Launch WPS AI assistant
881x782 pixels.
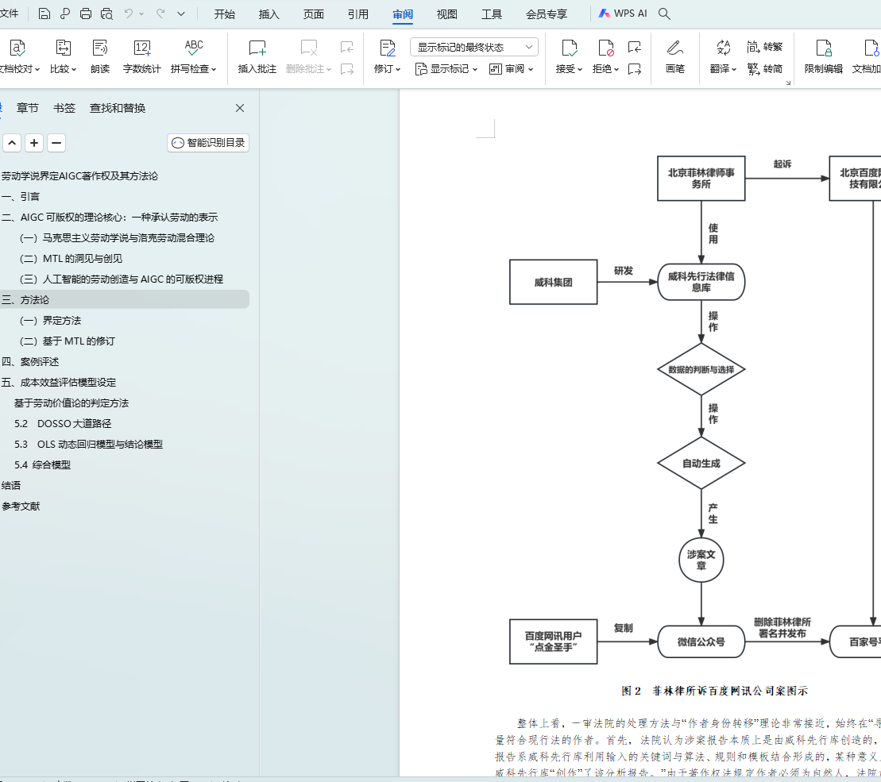(623, 13)
